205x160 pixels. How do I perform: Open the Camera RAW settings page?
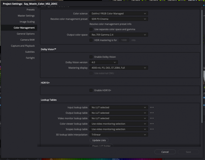click(27, 40)
